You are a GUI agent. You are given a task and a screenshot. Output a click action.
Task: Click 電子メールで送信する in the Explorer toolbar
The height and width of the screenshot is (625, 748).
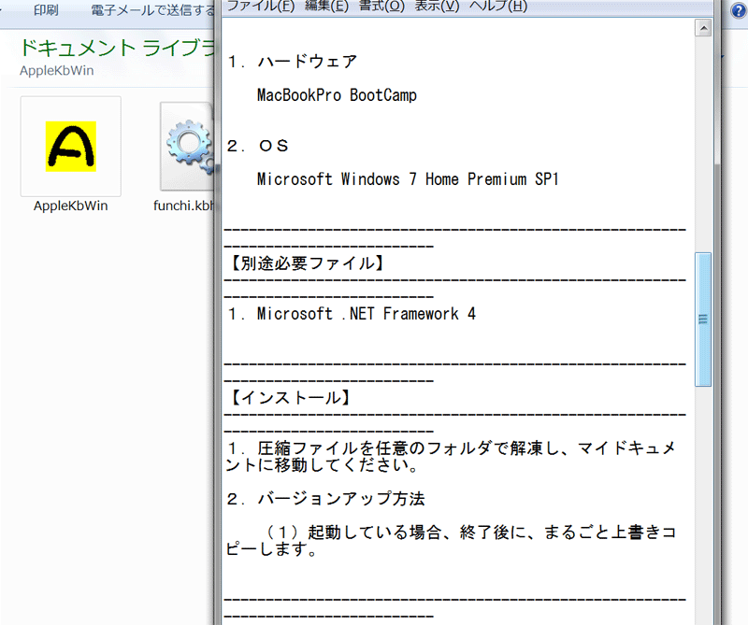click(152, 10)
